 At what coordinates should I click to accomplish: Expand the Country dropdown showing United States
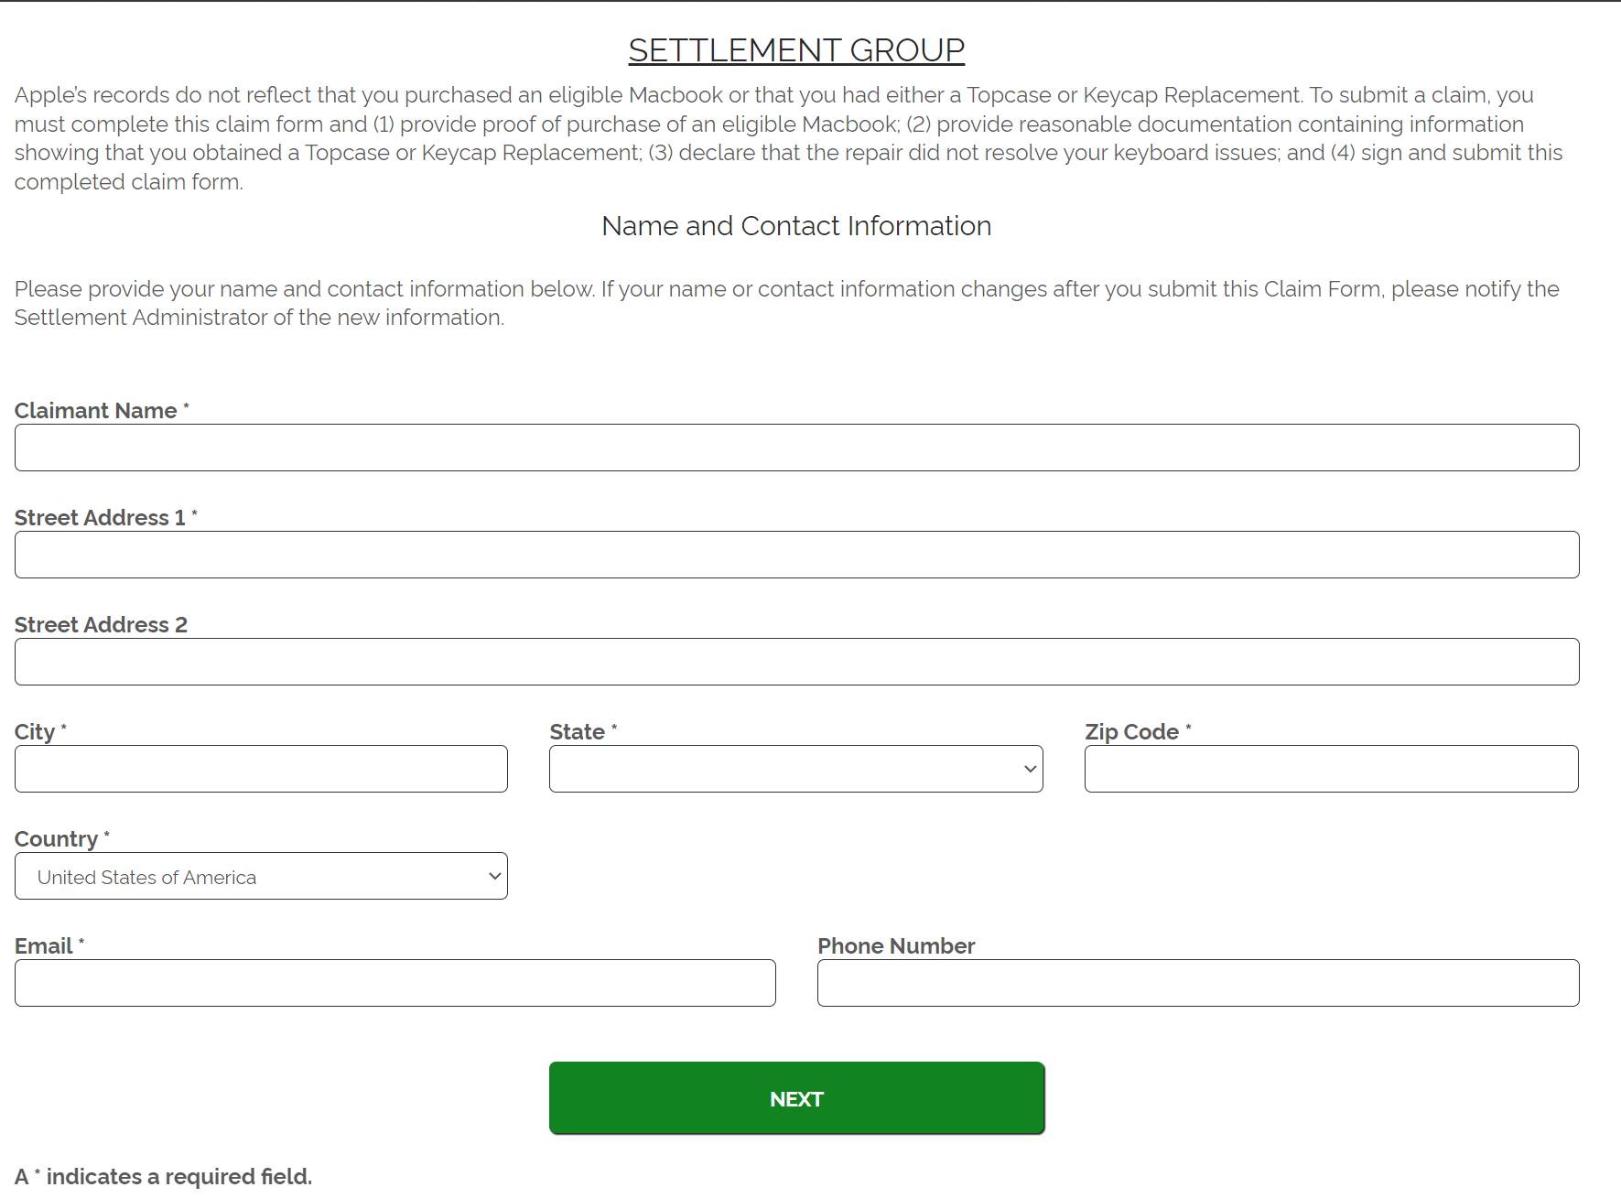point(261,876)
